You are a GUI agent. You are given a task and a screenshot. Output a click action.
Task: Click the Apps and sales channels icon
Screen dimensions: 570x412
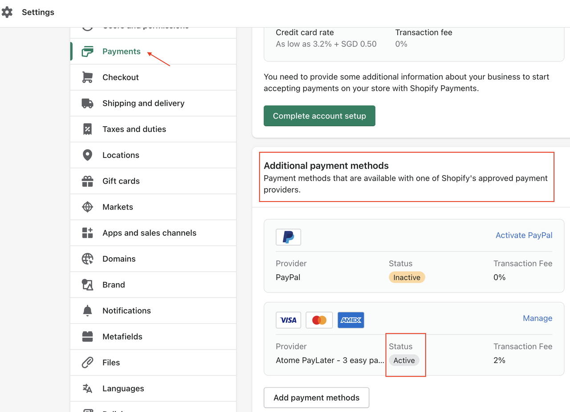click(x=88, y=233)
